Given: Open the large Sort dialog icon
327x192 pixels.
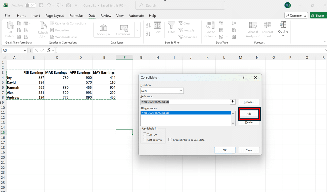Looking at the screenshot, I should click(x=157, y=28).
